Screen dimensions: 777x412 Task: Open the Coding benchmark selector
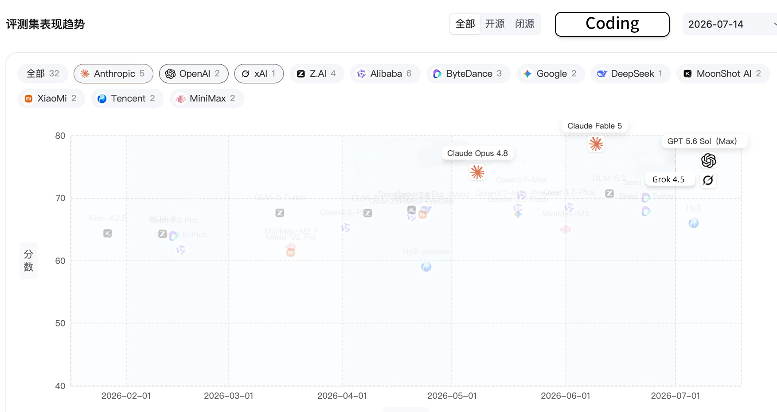[612, 24]
